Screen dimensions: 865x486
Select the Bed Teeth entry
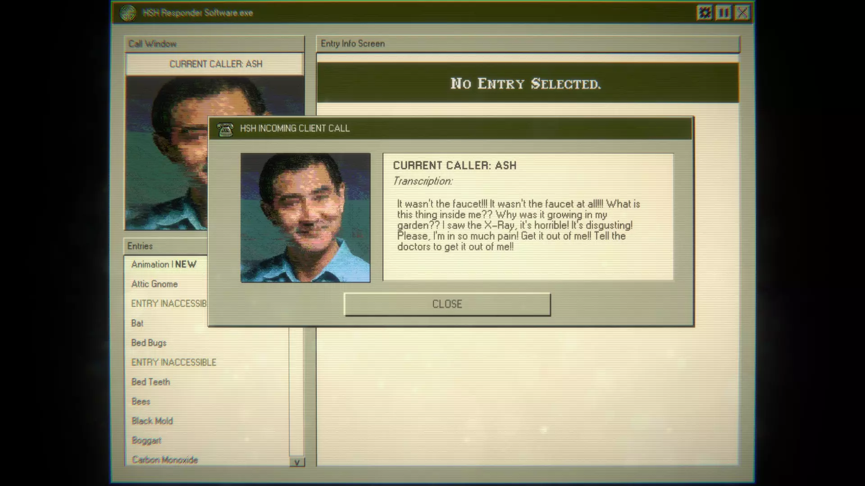(150, 382)
